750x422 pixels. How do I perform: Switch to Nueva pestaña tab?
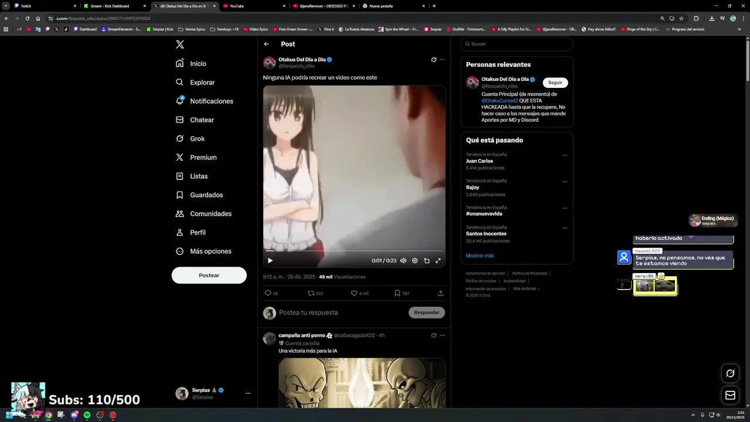(x=394, y=6)
